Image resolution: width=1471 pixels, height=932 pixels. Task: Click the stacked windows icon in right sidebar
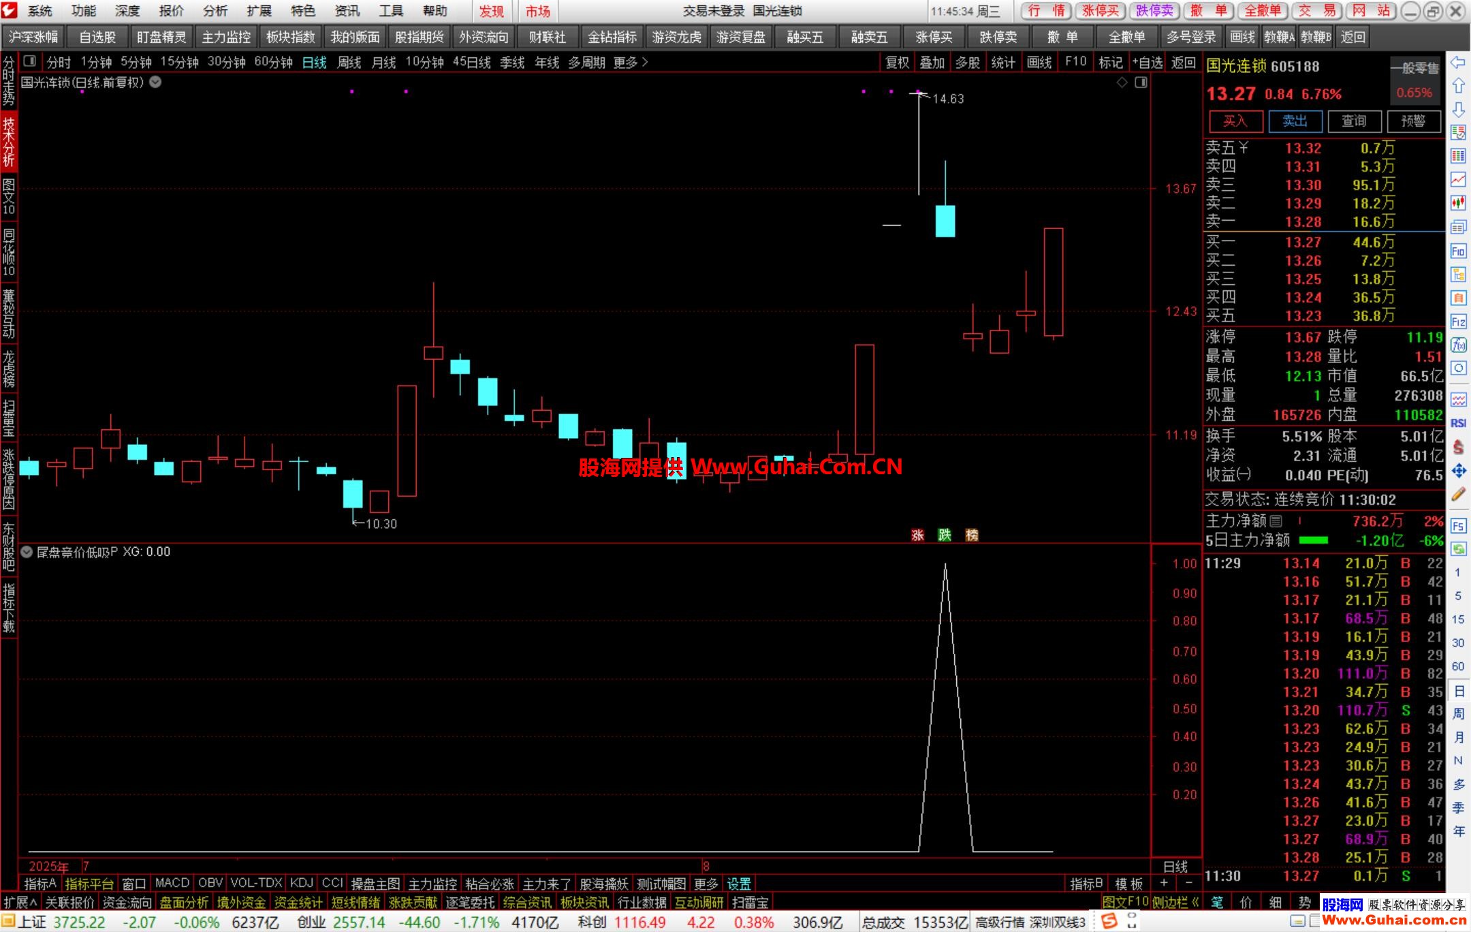tap(1458, 227)
